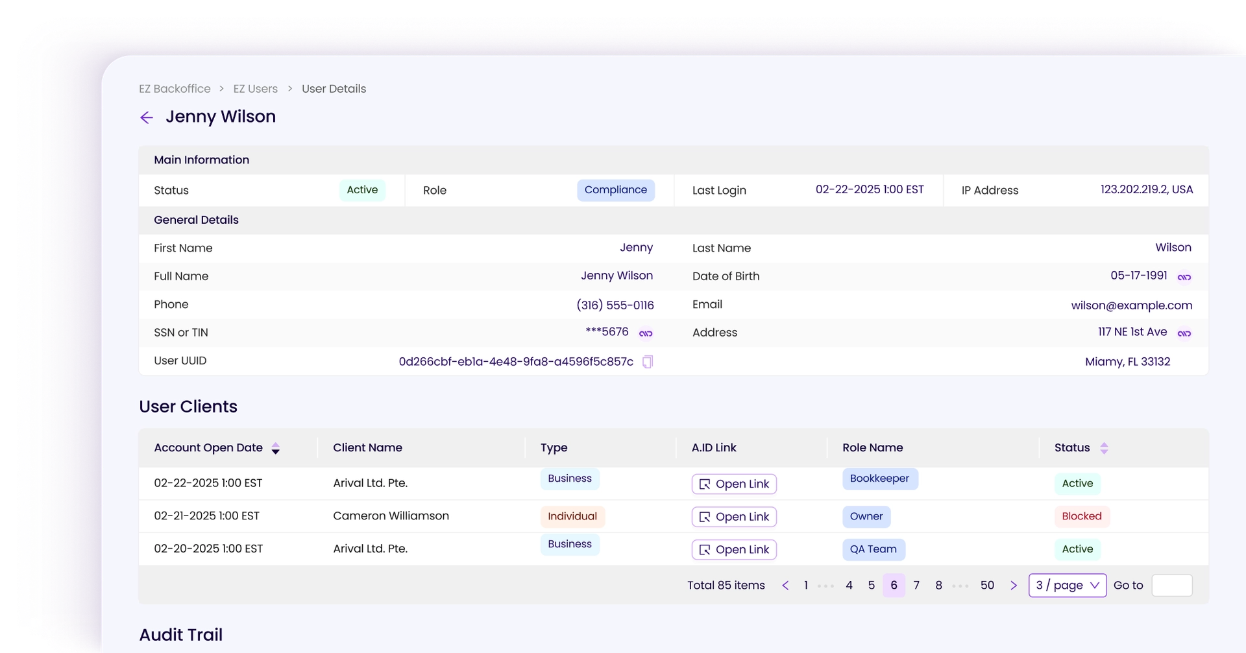
Task: Toggle visibility of the Address field
Action: (1184, 333)
